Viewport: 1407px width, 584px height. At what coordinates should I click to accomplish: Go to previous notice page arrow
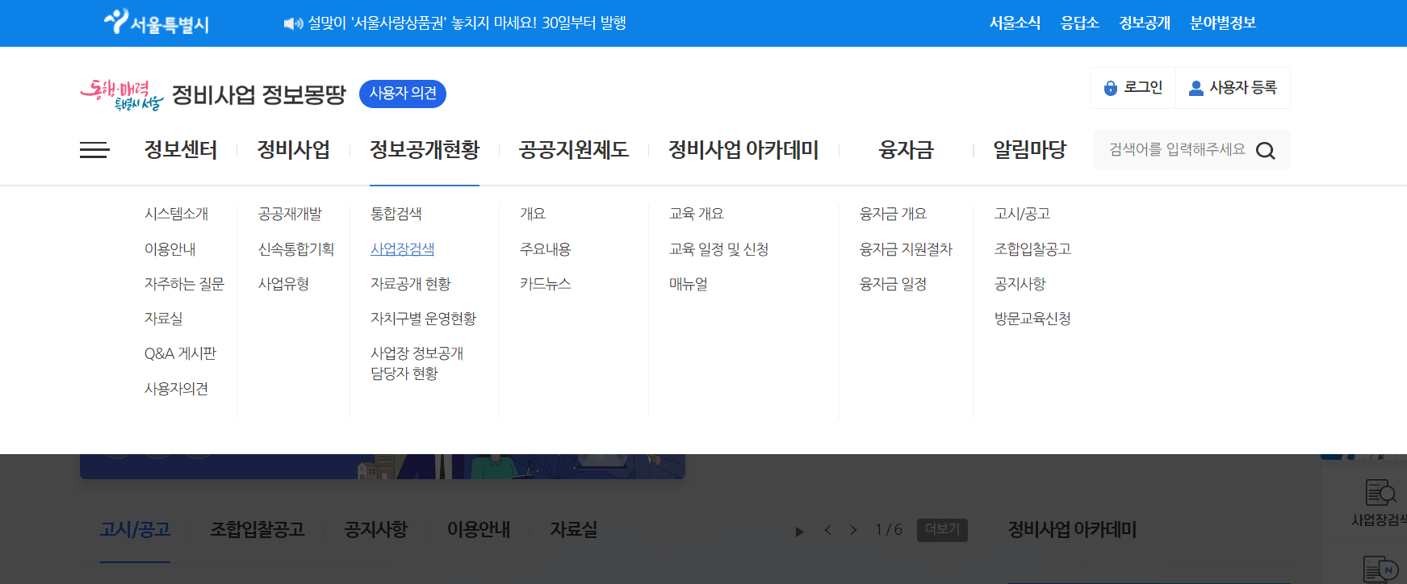(x=827, y=530)
